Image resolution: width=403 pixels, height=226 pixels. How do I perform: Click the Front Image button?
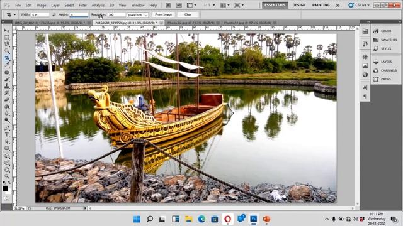pos(164,14)
